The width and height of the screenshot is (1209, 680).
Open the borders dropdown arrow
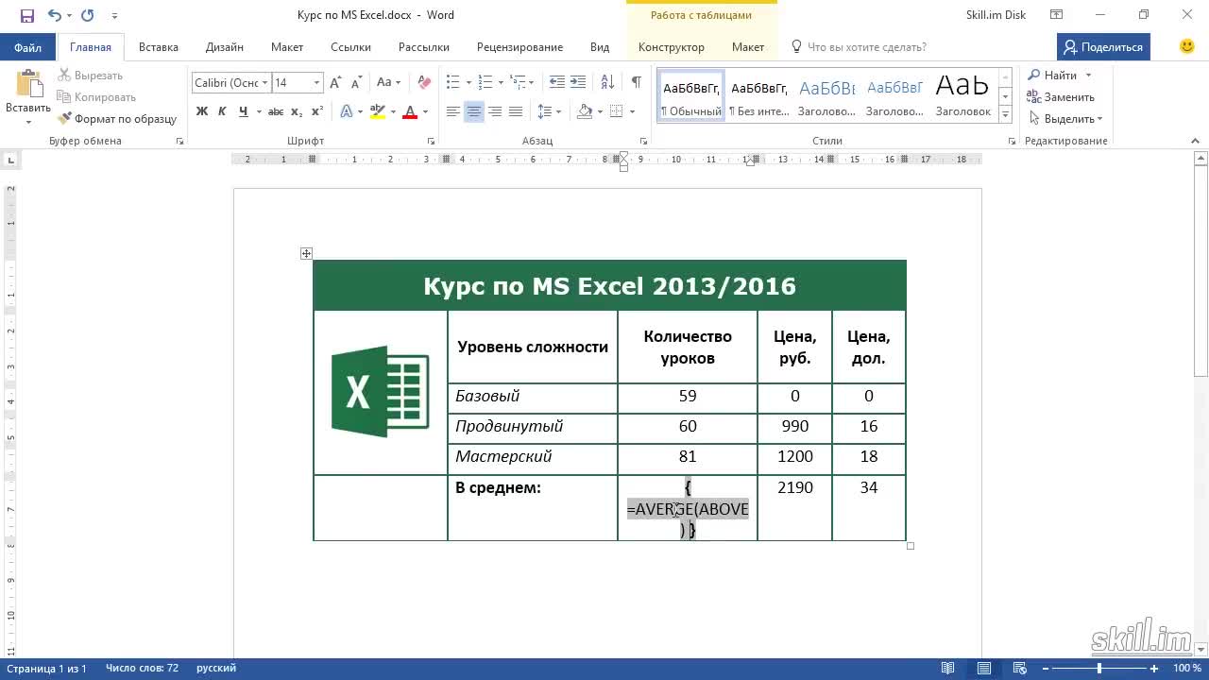point(632,111)
